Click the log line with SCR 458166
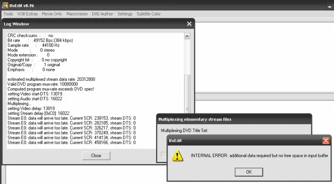Image resolution: width=334 pixels, height=184 pixels. pyautogui.click(x=71, y=143)
